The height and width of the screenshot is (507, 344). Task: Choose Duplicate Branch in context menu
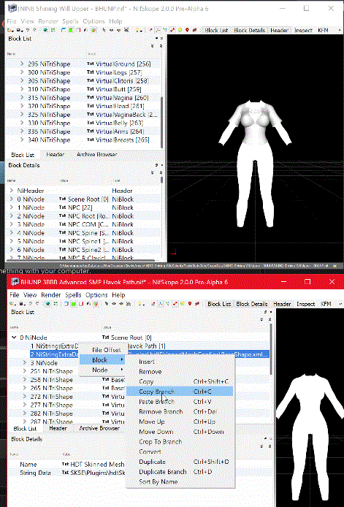click(180, 471)
